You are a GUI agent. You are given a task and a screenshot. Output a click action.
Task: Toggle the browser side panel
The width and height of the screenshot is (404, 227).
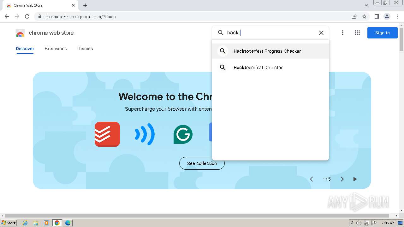[x=377, y=16]
